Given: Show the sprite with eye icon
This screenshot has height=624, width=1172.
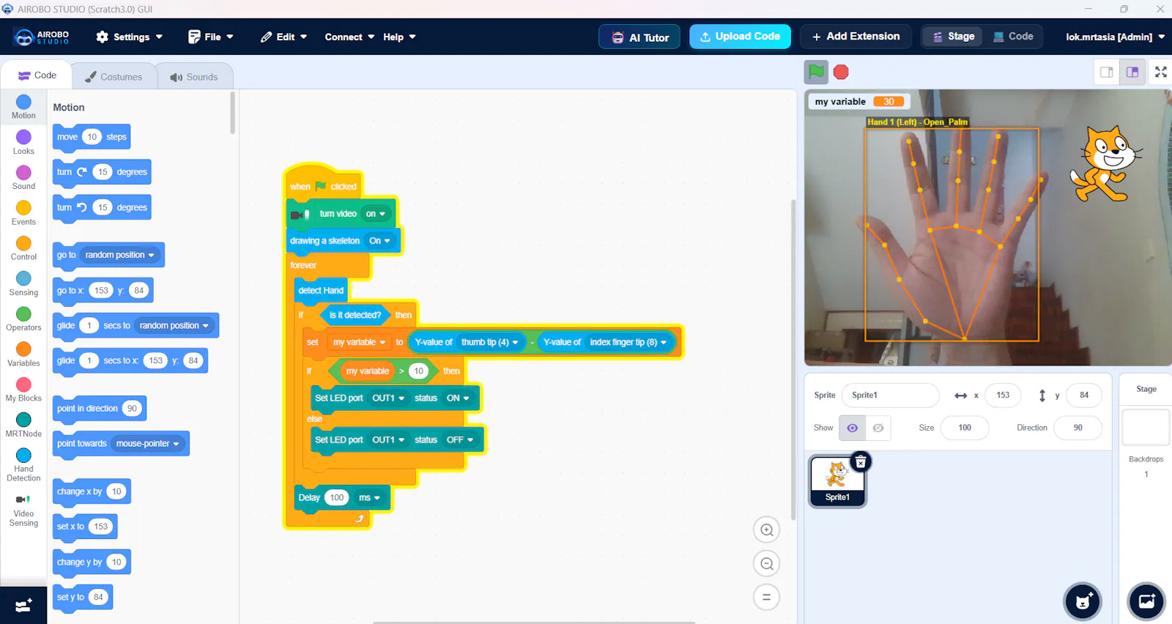Looking at the screenshot, I should 853,428.
